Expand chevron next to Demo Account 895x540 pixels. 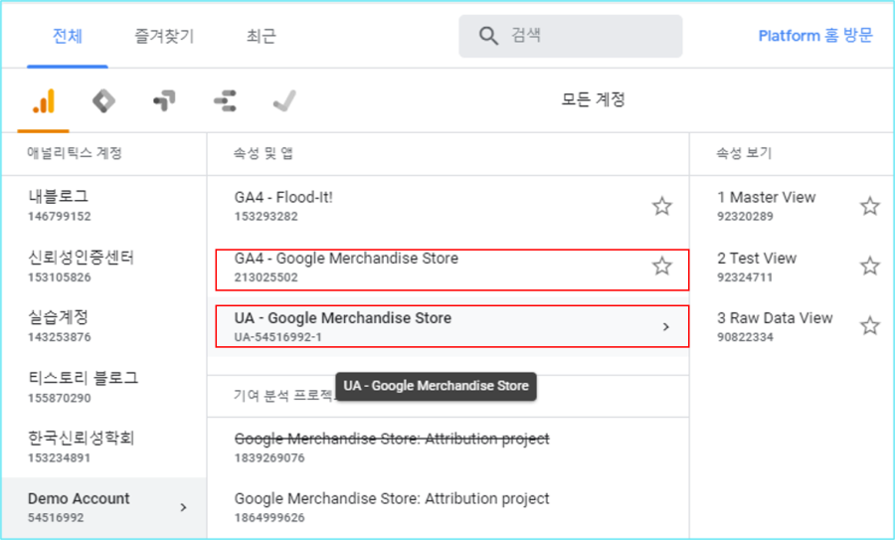click(x=183, y=507)
